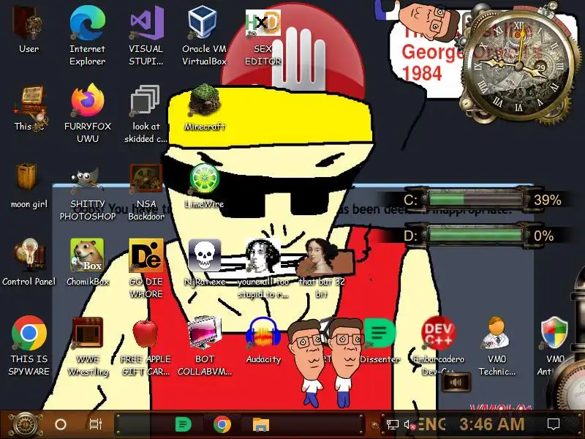585x439 pixels.
Task: Open the 'youre all too stupid' file
Action: click(x=263, y=269)
